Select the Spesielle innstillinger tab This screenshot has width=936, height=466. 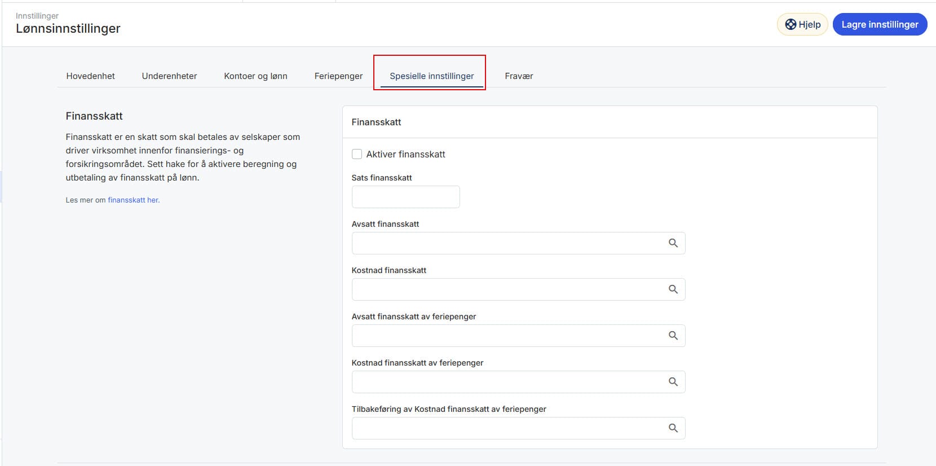point(431,76)
